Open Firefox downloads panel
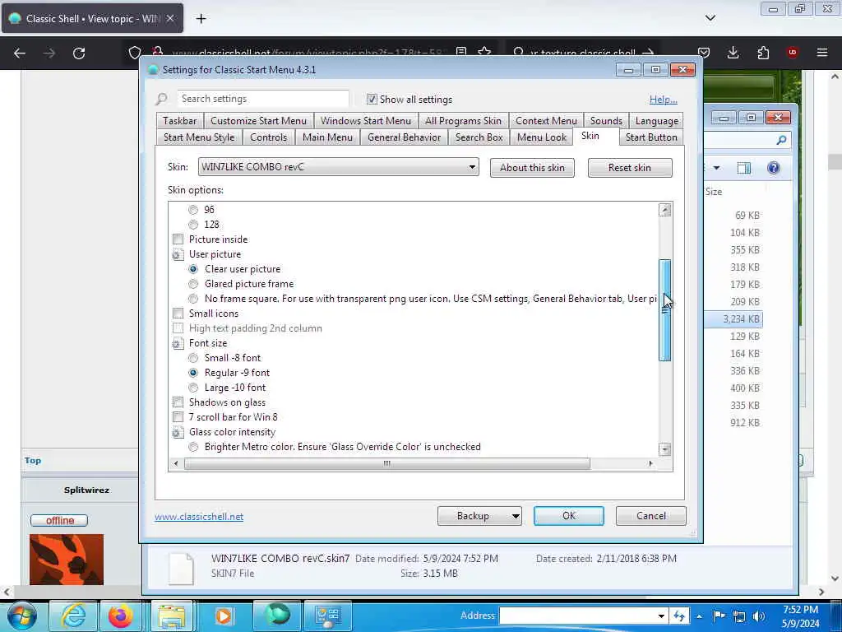 (x=733, y=53)
